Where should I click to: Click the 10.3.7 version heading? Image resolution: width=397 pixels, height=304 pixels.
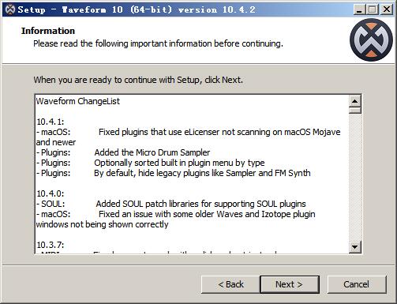pyautogui.click(x=50, y=245)
